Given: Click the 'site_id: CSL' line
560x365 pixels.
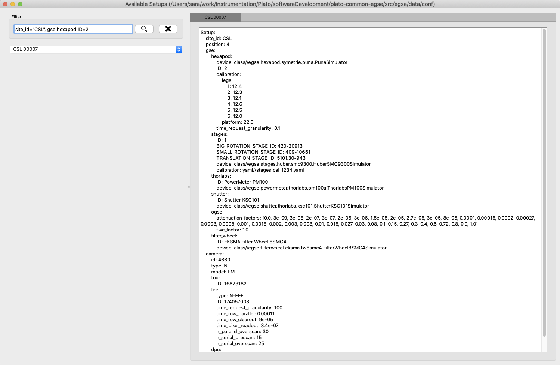Looking at the screenshot, I should click(219, 39).
